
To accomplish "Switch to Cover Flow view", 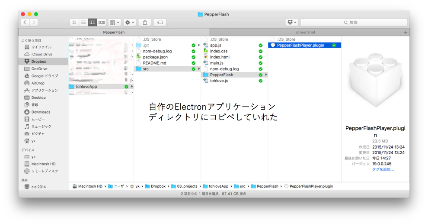I will [x=101, y=23].
